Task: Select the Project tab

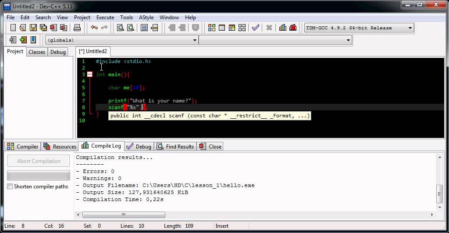Action: (x=15, y=51)
